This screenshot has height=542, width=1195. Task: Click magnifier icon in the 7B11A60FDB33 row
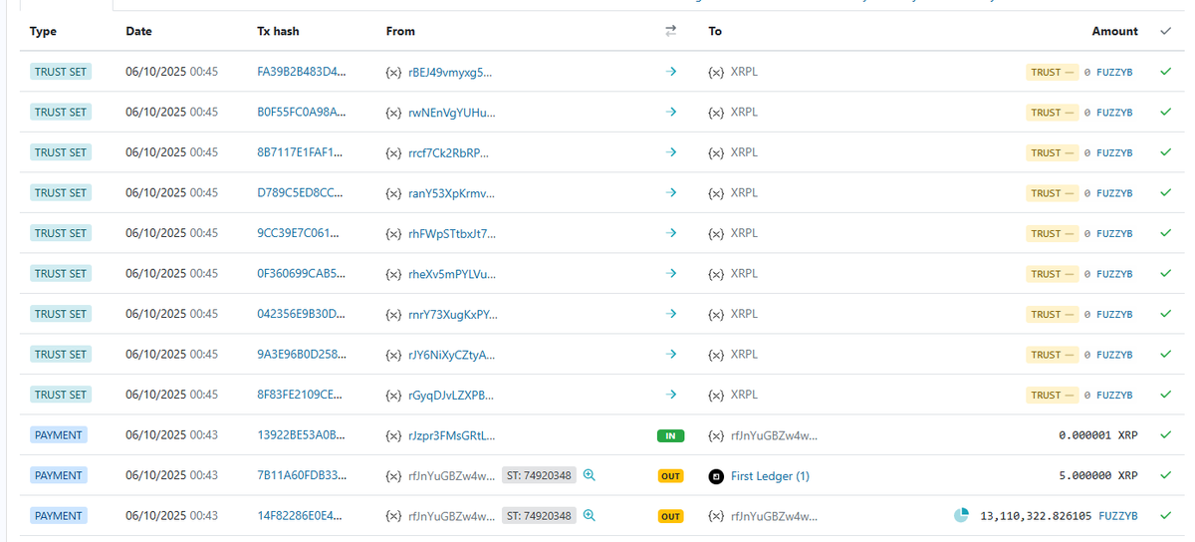click(x=589, y=475)
